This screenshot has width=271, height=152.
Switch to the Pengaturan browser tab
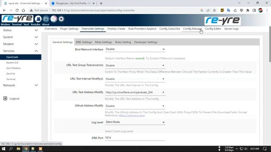pyautogui.click(x=73, y=3)
